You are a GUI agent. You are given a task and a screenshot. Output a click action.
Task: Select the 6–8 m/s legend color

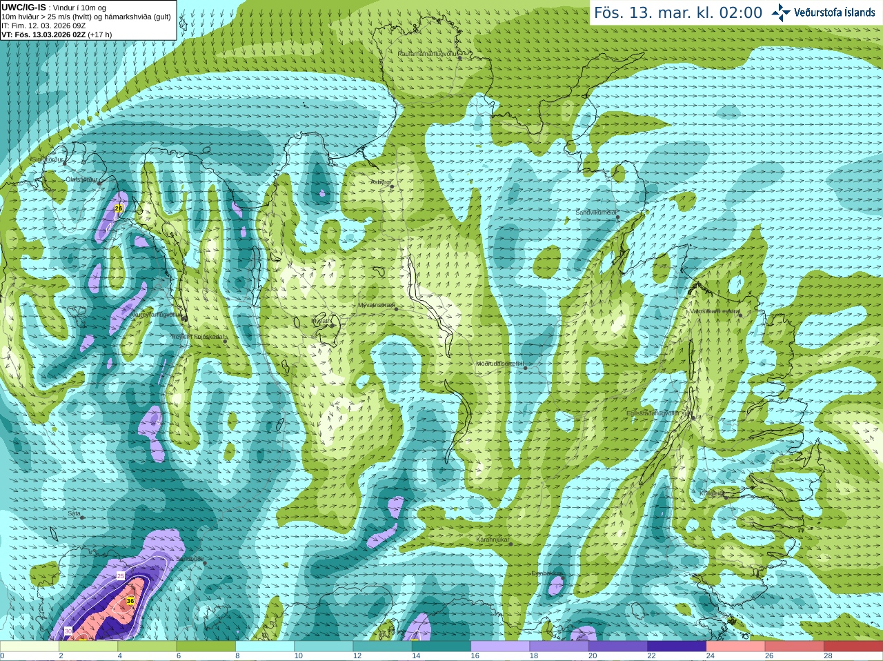206,647
